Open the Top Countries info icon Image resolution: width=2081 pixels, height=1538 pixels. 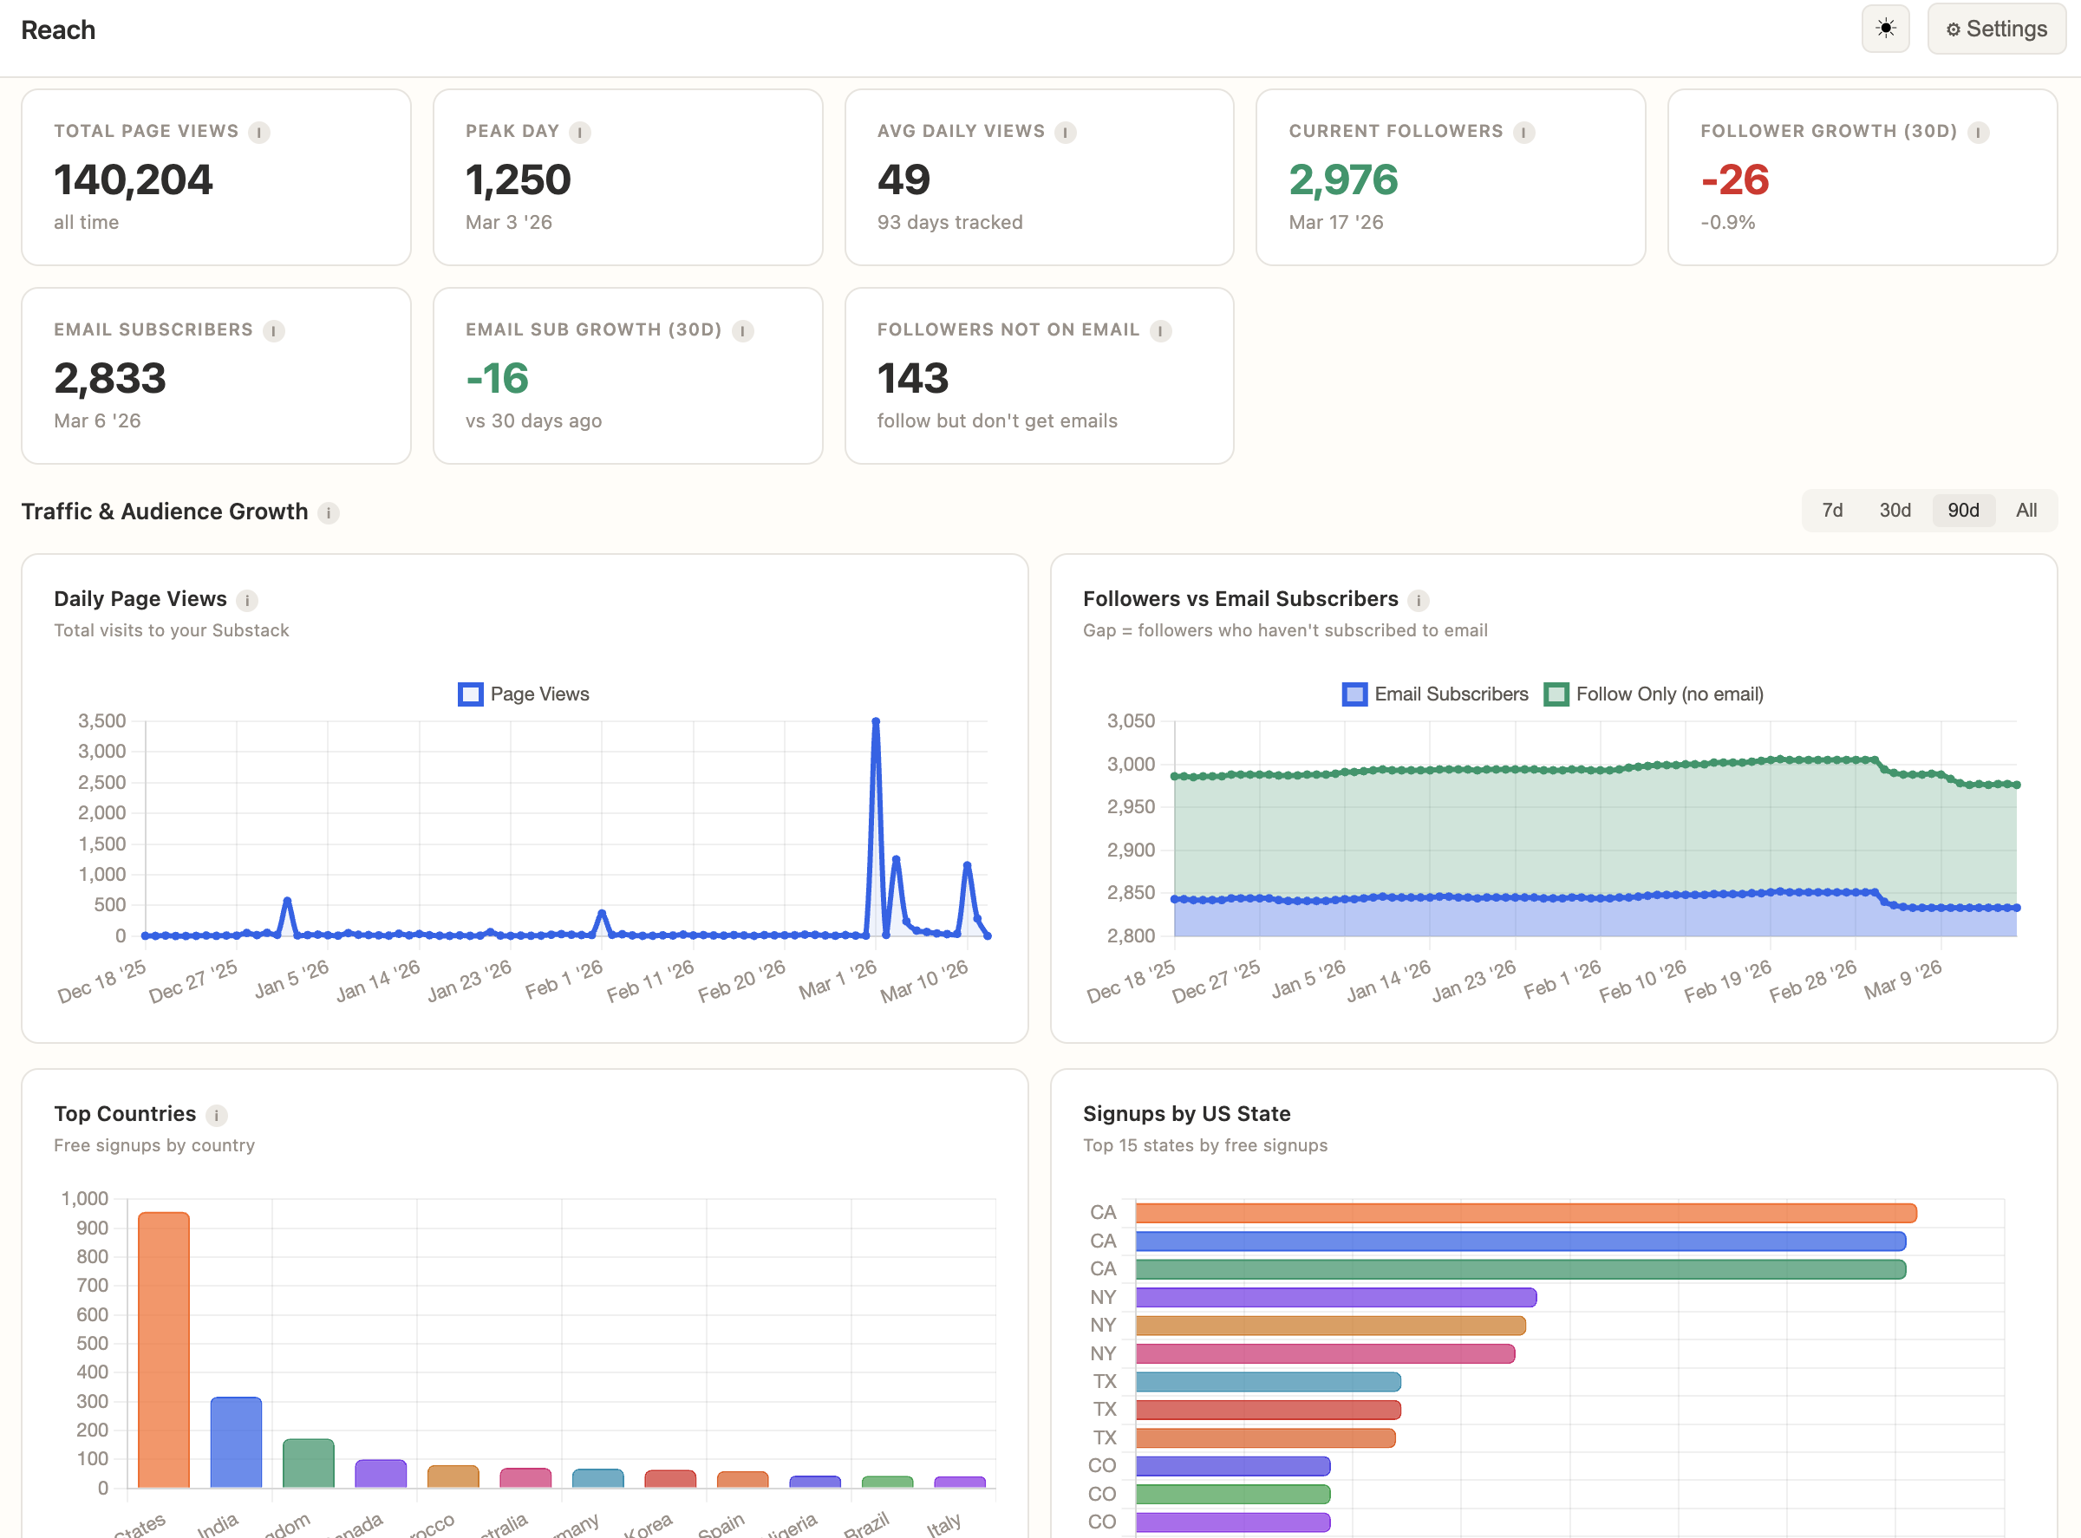(x=217, y=1114)
